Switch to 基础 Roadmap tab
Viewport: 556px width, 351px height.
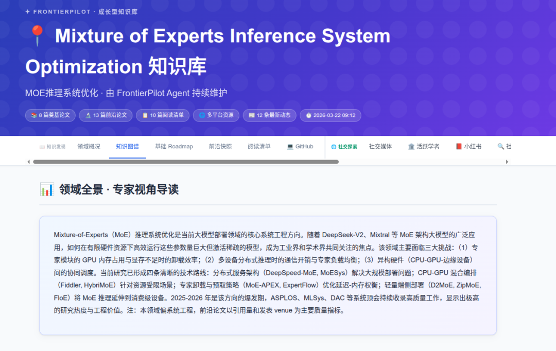[x=174, y=147]
